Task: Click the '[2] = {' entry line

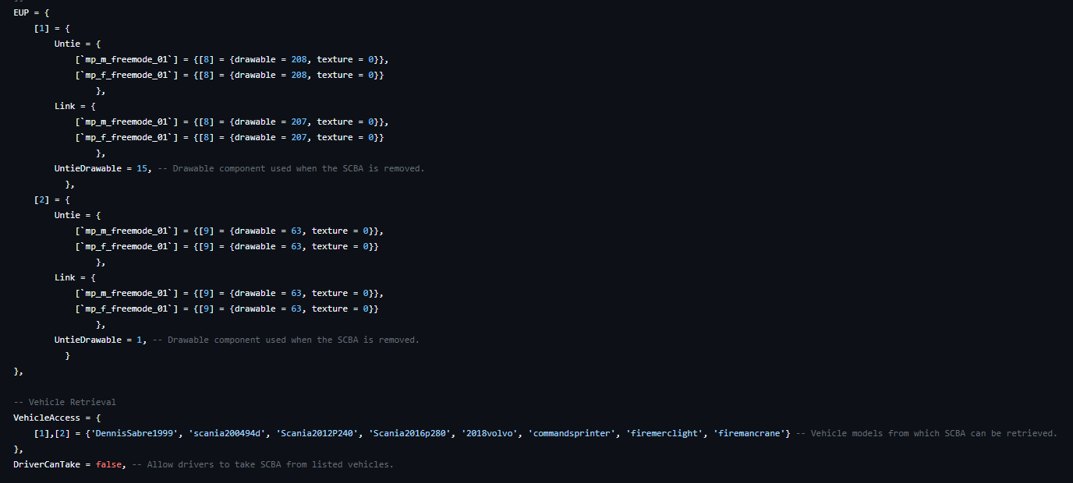Action: [51, 199]
